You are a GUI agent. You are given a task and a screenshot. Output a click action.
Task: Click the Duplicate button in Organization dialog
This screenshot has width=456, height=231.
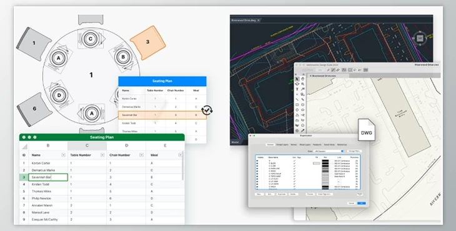click(x=282, y=194)
